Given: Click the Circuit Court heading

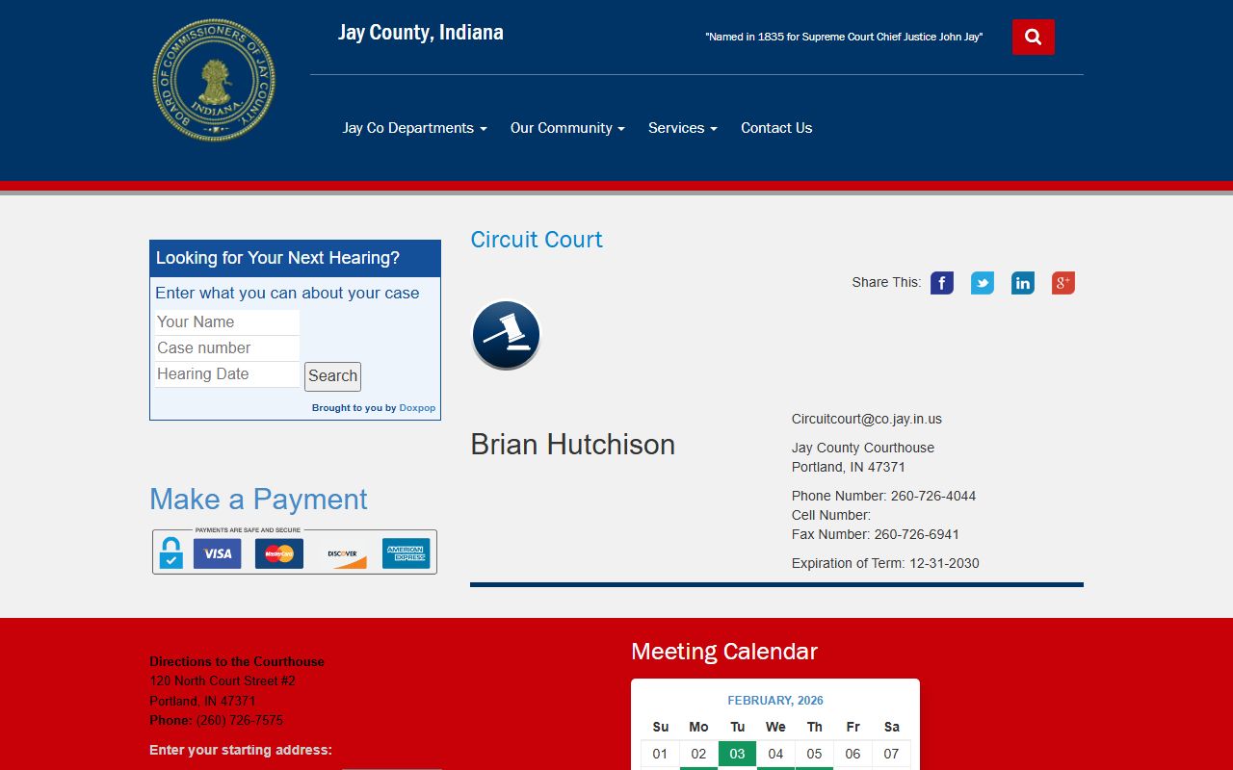Looking at the screenshot, I should coord(537,240).
